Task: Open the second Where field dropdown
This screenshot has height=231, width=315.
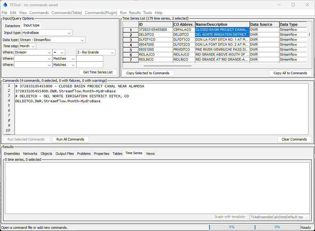Action: 33,58
